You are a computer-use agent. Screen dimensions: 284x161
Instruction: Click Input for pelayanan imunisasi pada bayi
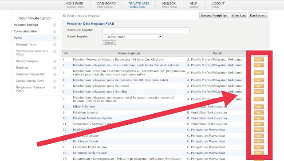point(259,65)
